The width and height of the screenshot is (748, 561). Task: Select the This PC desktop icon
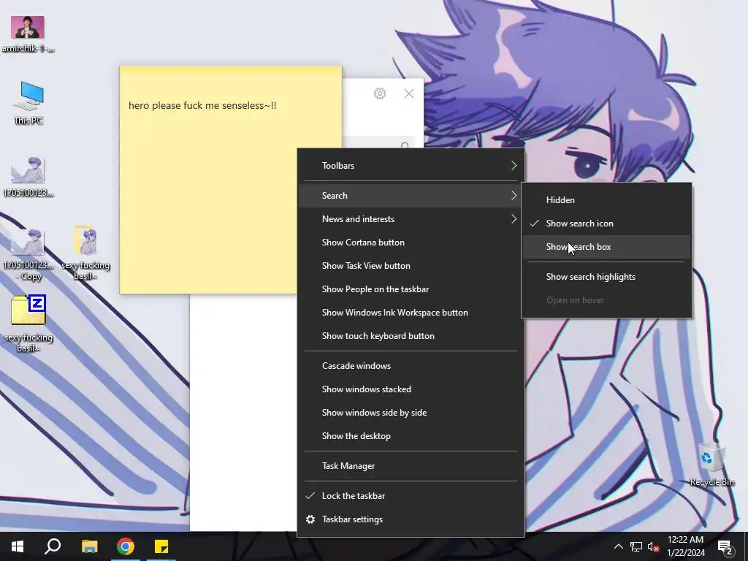click(x=28, y=103)
